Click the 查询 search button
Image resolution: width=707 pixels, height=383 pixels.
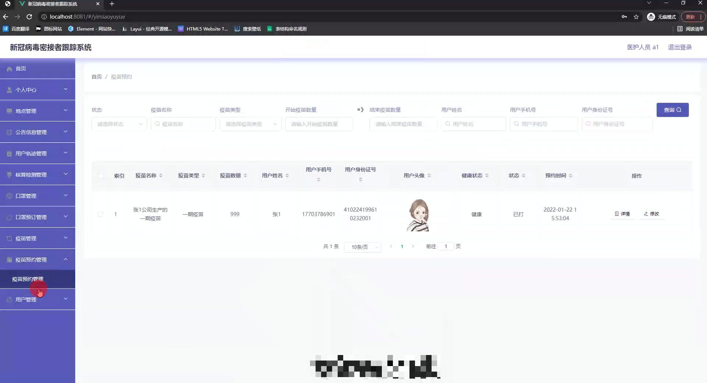[672, 110]
